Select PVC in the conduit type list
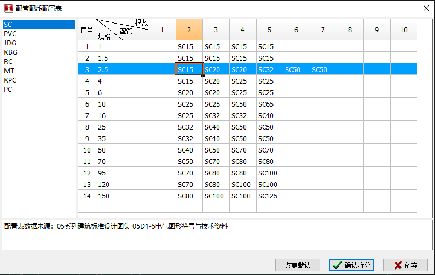 10,33
